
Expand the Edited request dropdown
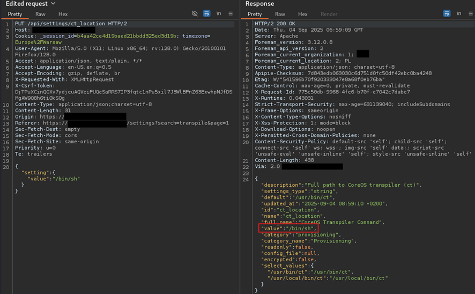click(53, 4)
